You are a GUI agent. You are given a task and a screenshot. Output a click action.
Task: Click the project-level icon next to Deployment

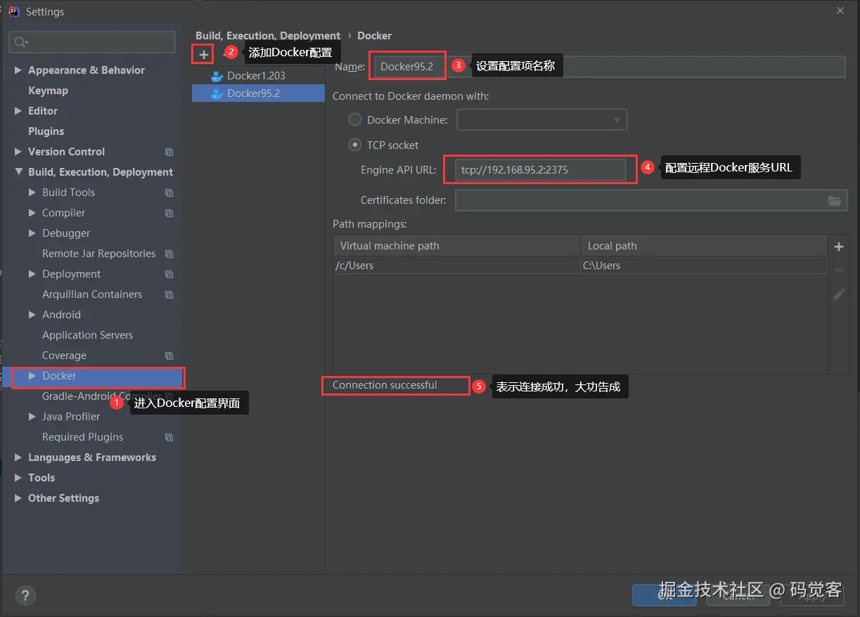click(169, 274)
